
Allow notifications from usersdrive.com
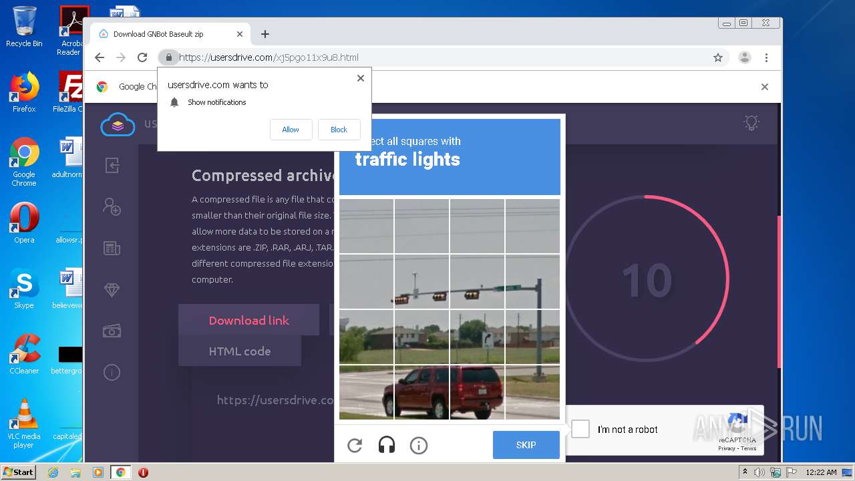coord(291,130)
